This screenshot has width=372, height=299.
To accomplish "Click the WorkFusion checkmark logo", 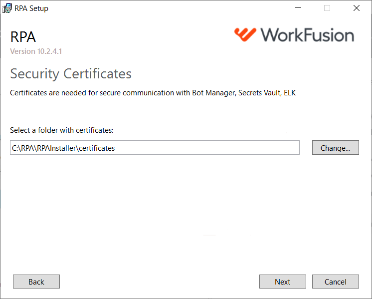I will coord(245,34).
